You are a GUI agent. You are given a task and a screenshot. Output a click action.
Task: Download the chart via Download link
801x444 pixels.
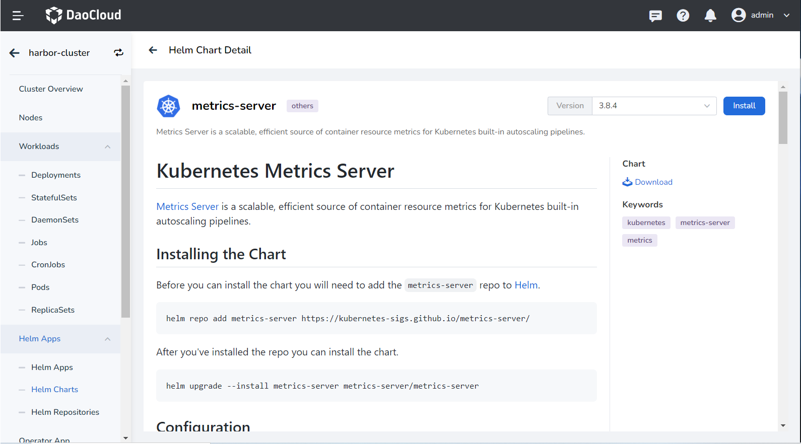[653, 182]
